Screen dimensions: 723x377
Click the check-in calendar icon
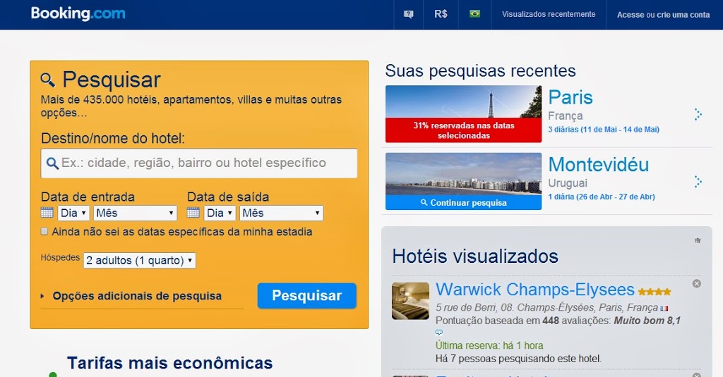point(47,212)
